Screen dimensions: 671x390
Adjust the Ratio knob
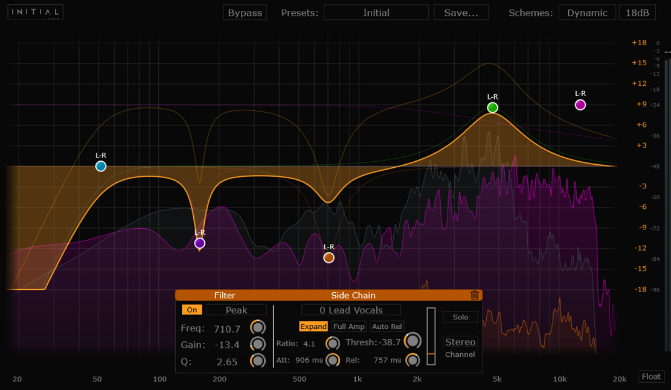tap(333, 343)
